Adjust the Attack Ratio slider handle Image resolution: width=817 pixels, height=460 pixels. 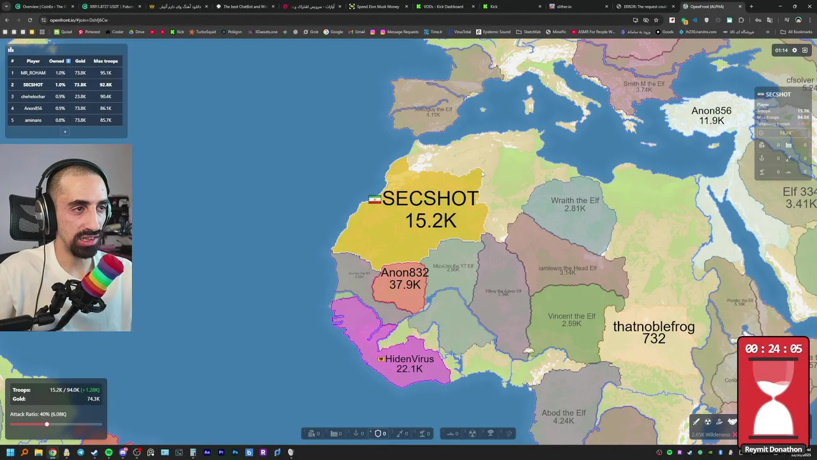pyautogui.click(x=47, y=424)
